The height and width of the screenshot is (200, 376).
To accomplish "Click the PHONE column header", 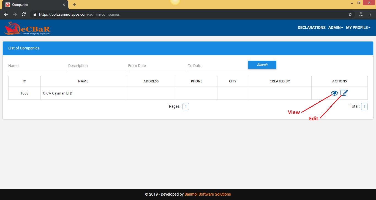I will click(197, 81).
